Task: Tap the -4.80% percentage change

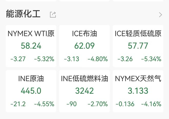Action: (98, 59)
